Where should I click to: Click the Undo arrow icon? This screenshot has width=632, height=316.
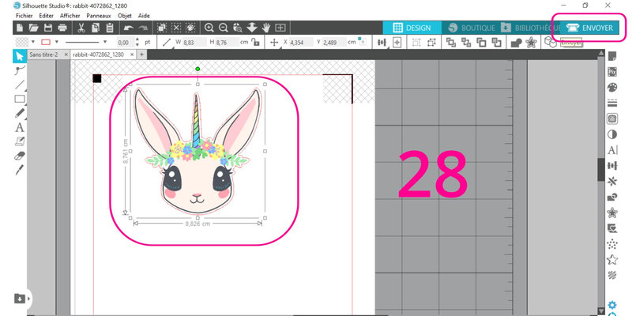(129, 28)
